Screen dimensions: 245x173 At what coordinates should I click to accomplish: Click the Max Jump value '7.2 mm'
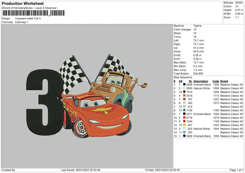pyautogui.click(x=198, y=70)
